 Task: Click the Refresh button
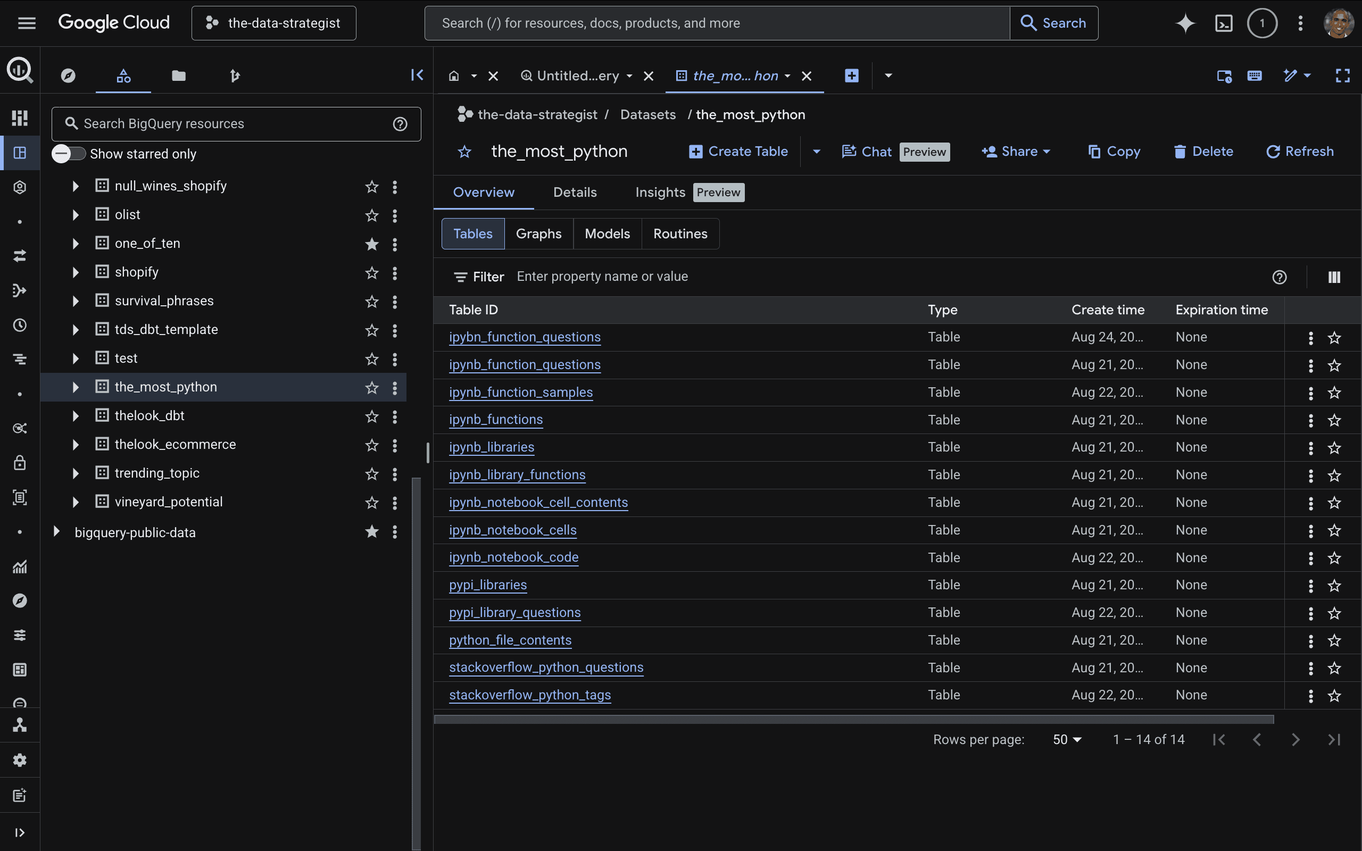click(1300, 152)
